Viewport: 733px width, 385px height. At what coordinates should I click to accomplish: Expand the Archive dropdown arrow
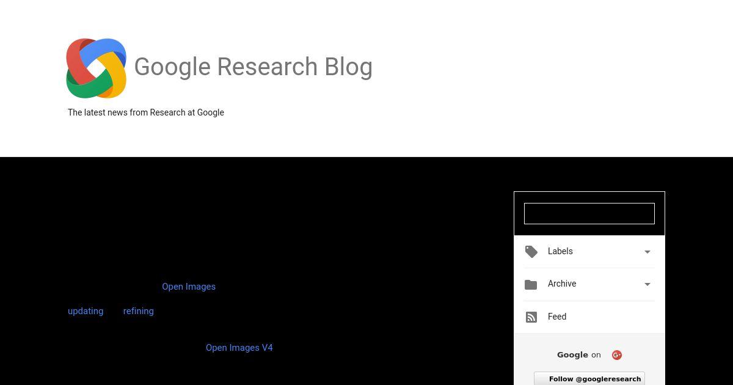647,284
